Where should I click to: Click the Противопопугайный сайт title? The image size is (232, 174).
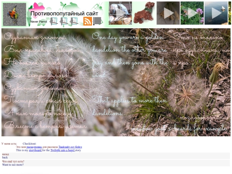(x=64, y=14)
